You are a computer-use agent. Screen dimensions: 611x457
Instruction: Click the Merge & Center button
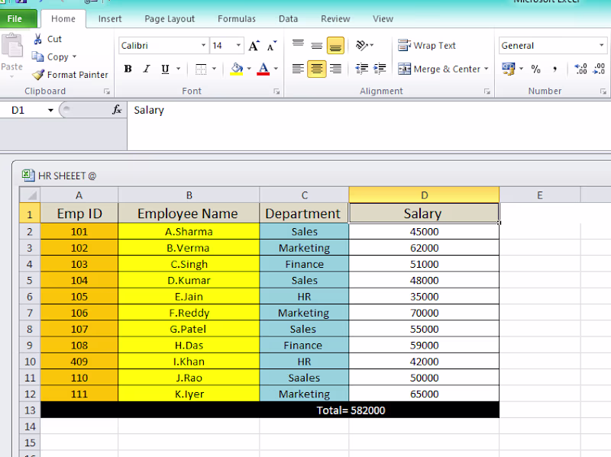point(439,69)
